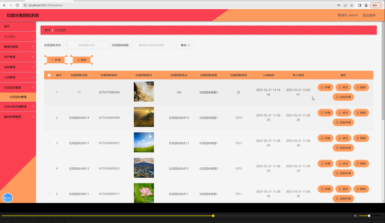Viewport: 385px width, 223px height.
Task: Expand 用户管理 sidebar menu
Action: click(18, 57)
